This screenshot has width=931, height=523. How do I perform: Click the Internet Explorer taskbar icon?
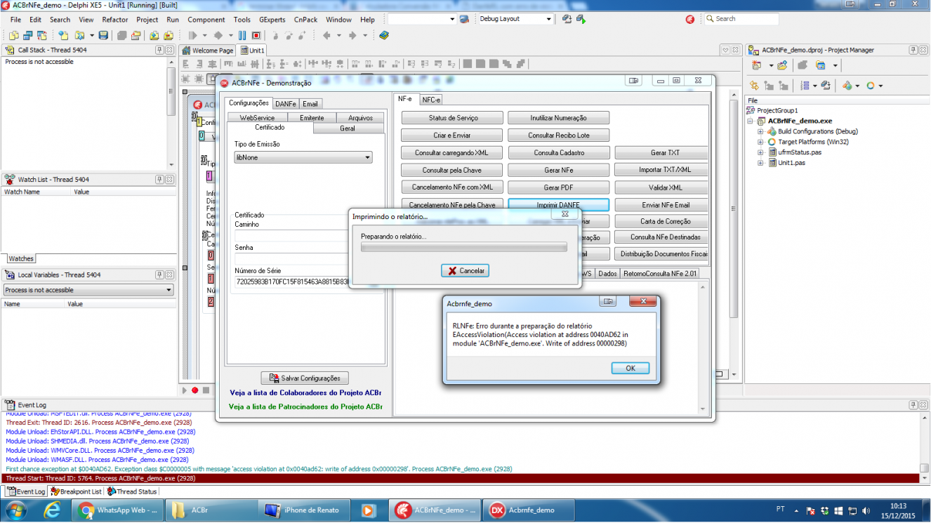point(51,510)
